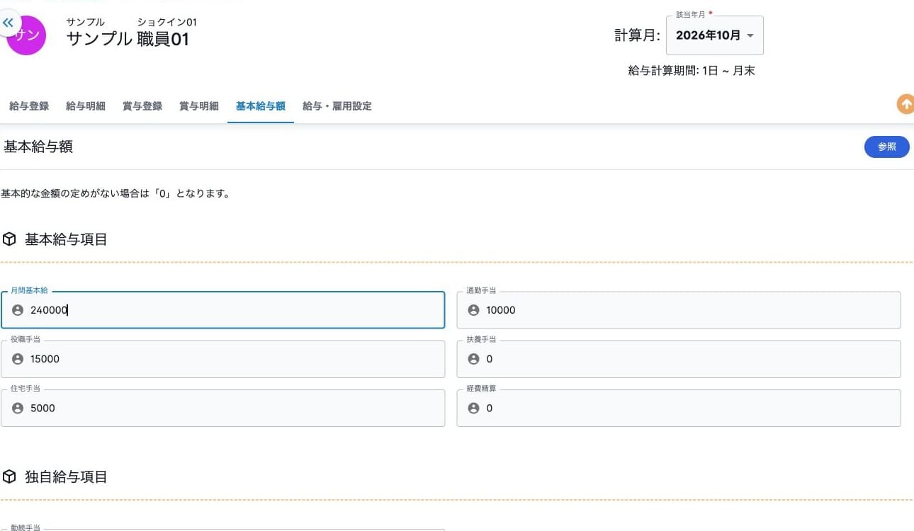Click the person icon in 住宅手当 field
Image resolution: width=914 pixels, height=531 pixels.
(x=18, y=408)
